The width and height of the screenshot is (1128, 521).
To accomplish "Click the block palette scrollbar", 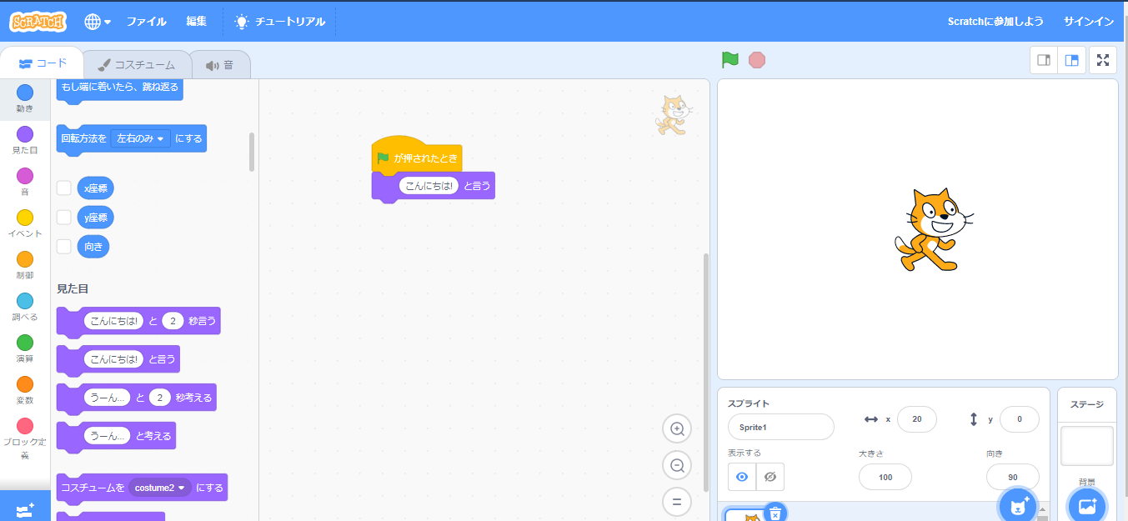I will [252, 152].
